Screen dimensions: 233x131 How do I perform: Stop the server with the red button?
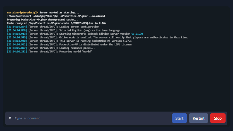pyautogui.click(x=218, y=118)
